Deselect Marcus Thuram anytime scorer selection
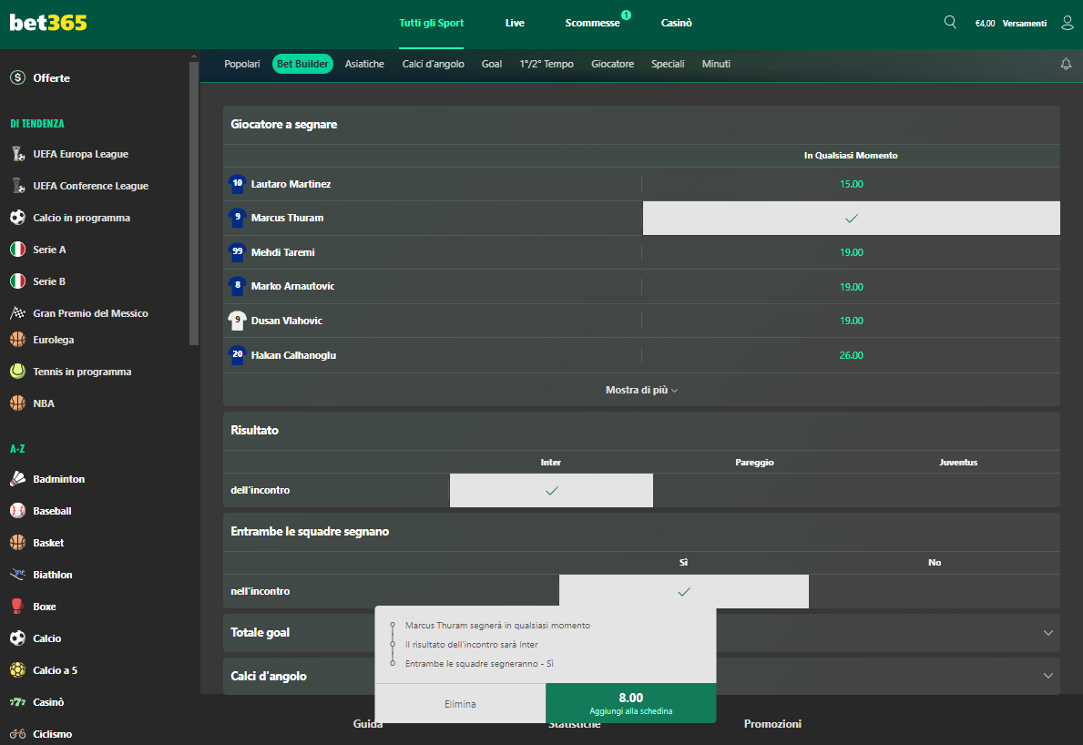The image size is (1083, 745). coord(851,219)
